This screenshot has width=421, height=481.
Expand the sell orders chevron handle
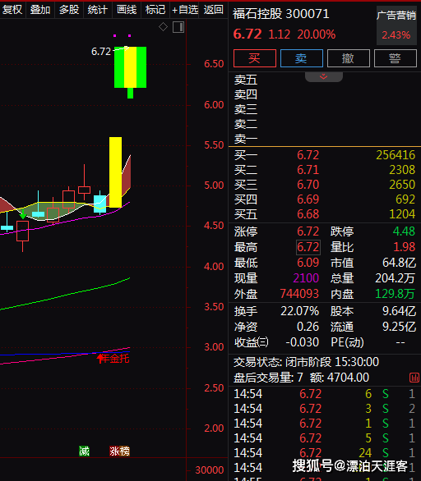click(x=324, y=76)
